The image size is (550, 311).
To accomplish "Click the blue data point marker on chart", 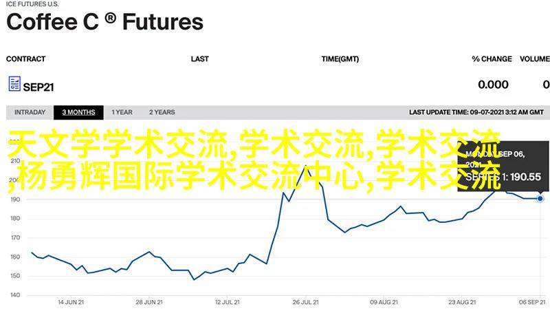I will point(540,199).
